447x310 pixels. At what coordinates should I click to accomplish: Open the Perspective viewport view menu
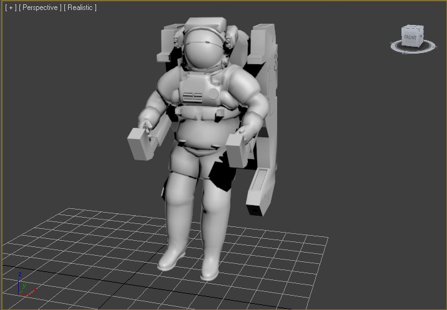[40, 7]
